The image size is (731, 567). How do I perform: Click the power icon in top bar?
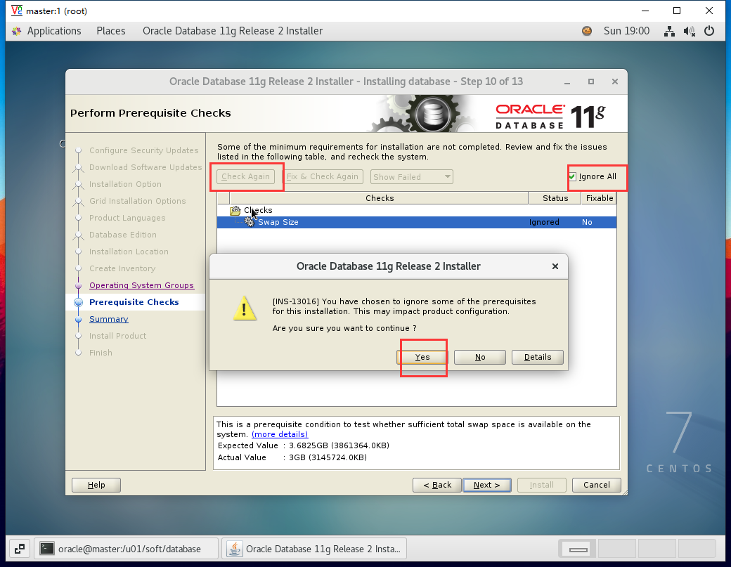pos(709,31)
